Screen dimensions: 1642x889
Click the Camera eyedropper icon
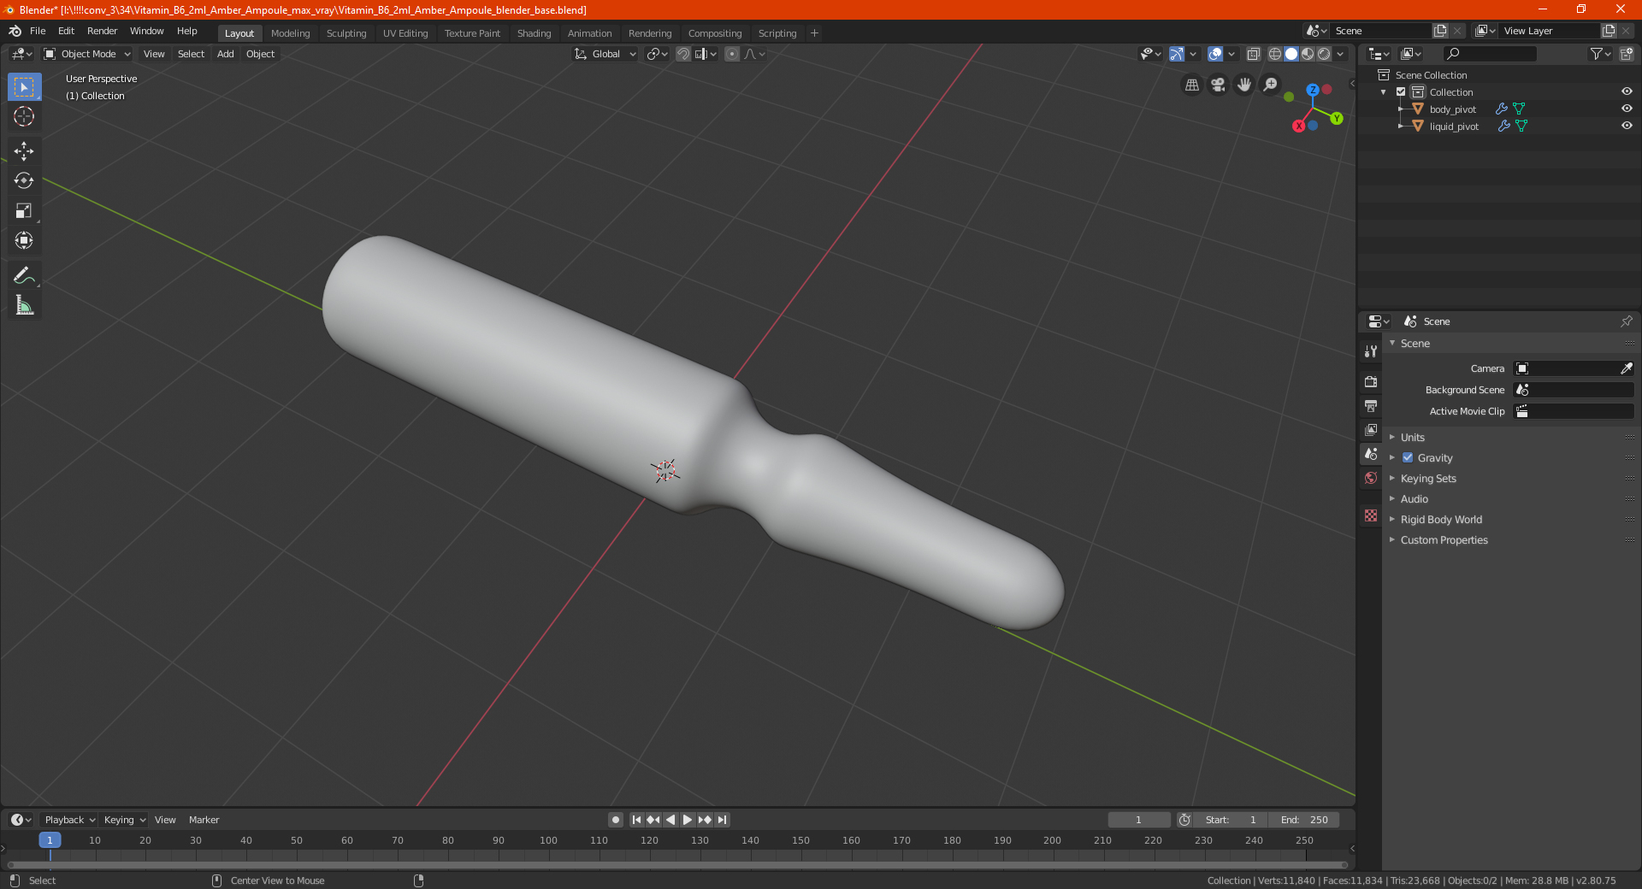pyautogui.click(x=1626, y=368)
